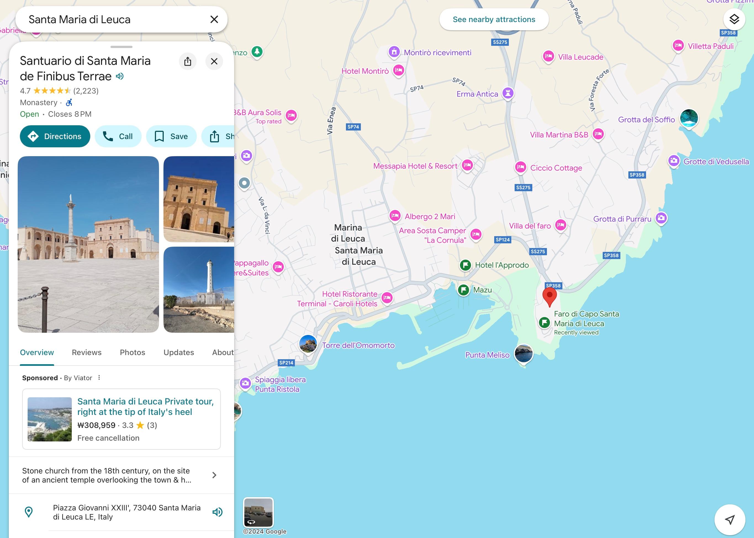Select Hotel l'Approdo flag marker
Screen dimensions: 754x538
click(466, 265)
